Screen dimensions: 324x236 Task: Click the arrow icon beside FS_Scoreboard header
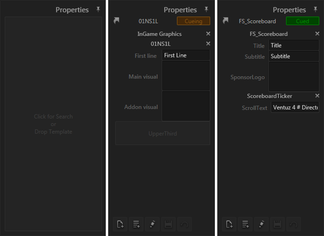226,21
